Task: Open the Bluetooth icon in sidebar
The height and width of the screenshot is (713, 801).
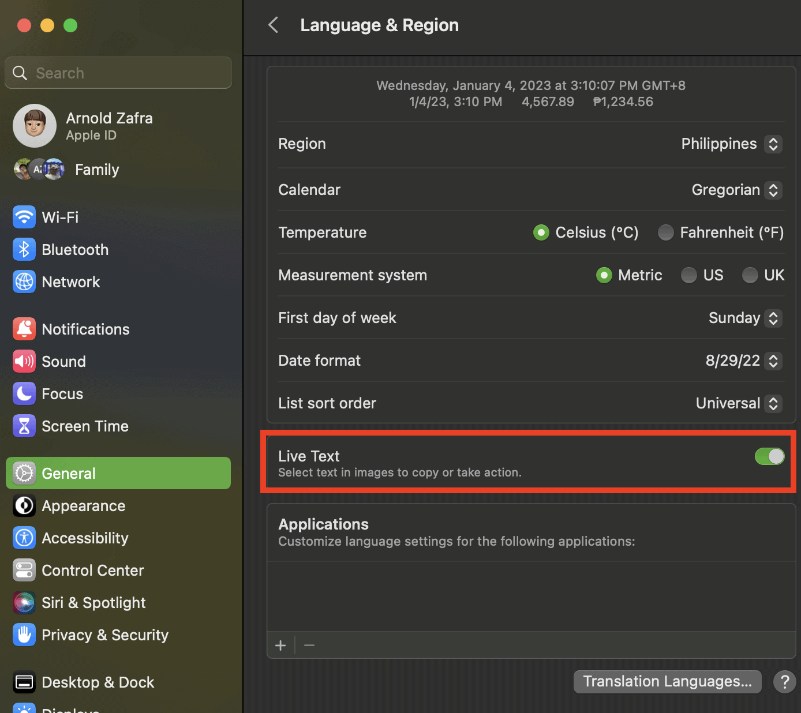Action: click(x=24, y=250)
